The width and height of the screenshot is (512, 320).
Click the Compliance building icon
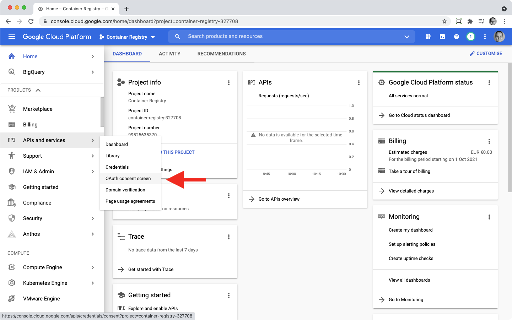pos(12,202)
